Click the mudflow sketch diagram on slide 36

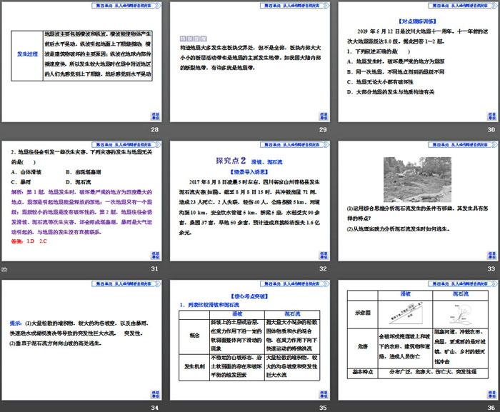pyautogui.click(x=460, y=313)
